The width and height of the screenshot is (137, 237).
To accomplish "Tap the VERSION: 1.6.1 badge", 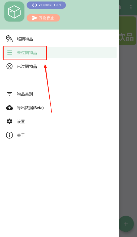I will (x=46, y=5).
